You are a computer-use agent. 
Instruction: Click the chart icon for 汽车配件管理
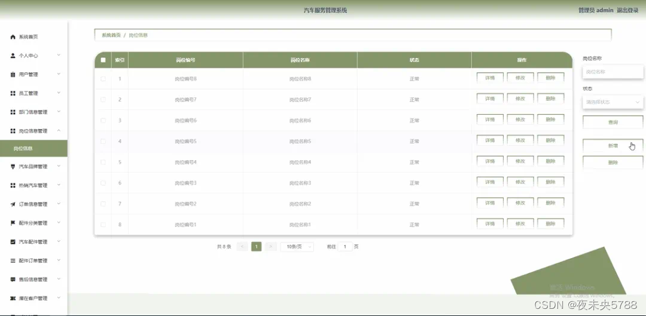click(x=13, y=242)
